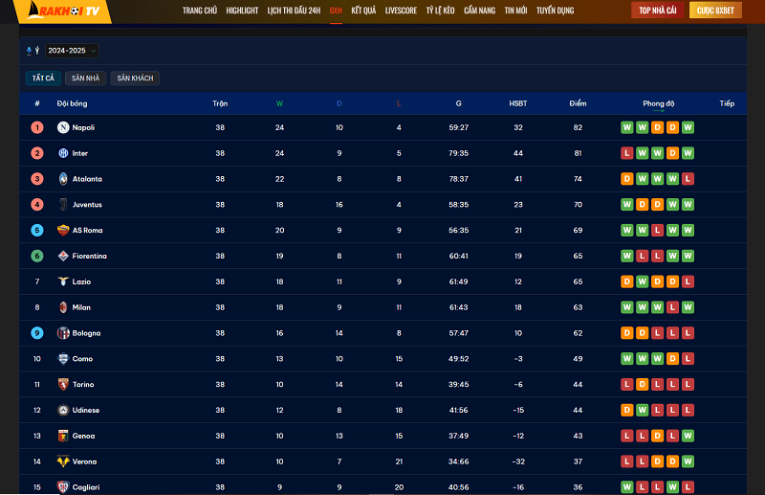Click the Lazio club crest
This screenshot has width=765, height=495.
click(63, 281)
